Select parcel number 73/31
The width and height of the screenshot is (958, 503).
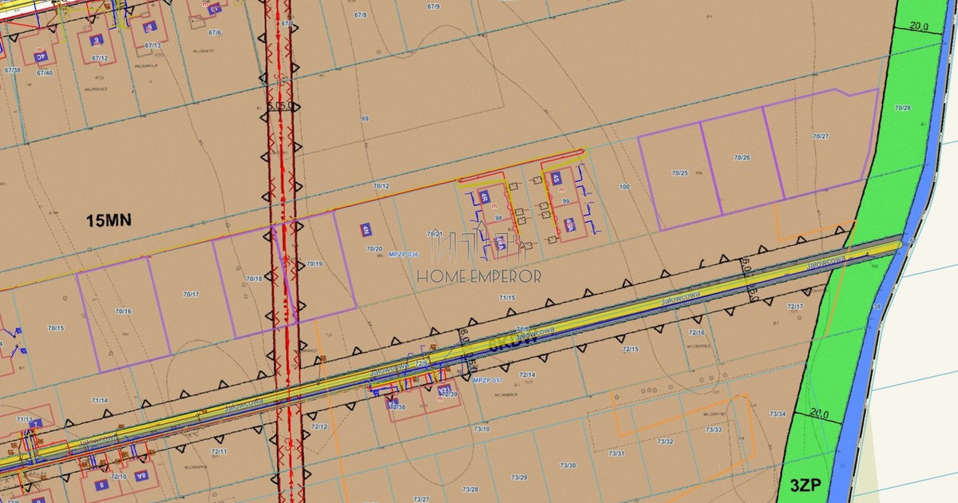pos(616,453)
